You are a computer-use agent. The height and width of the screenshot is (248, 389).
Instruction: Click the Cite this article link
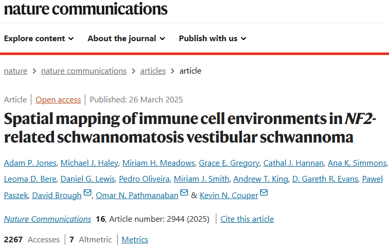point(247,219)
